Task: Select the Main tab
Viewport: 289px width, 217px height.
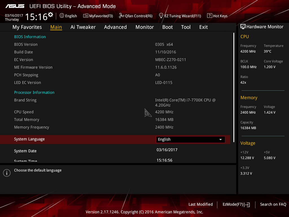Action: pos(56,27)
